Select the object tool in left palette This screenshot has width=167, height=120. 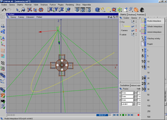[x=3, y=32]
